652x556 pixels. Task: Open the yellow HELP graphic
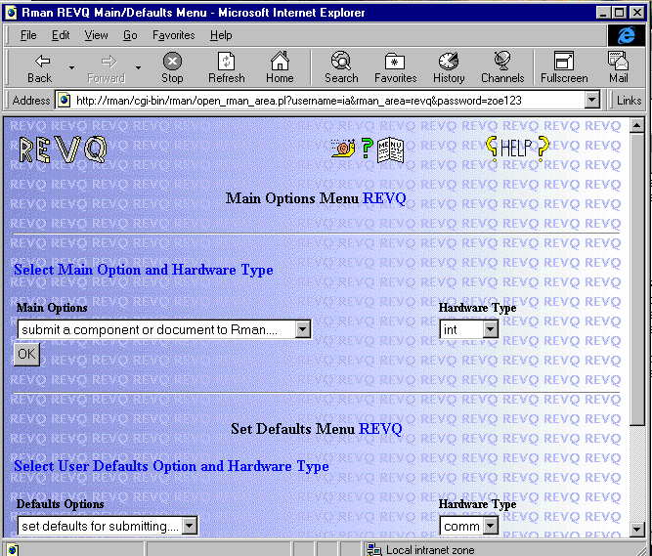518,148
